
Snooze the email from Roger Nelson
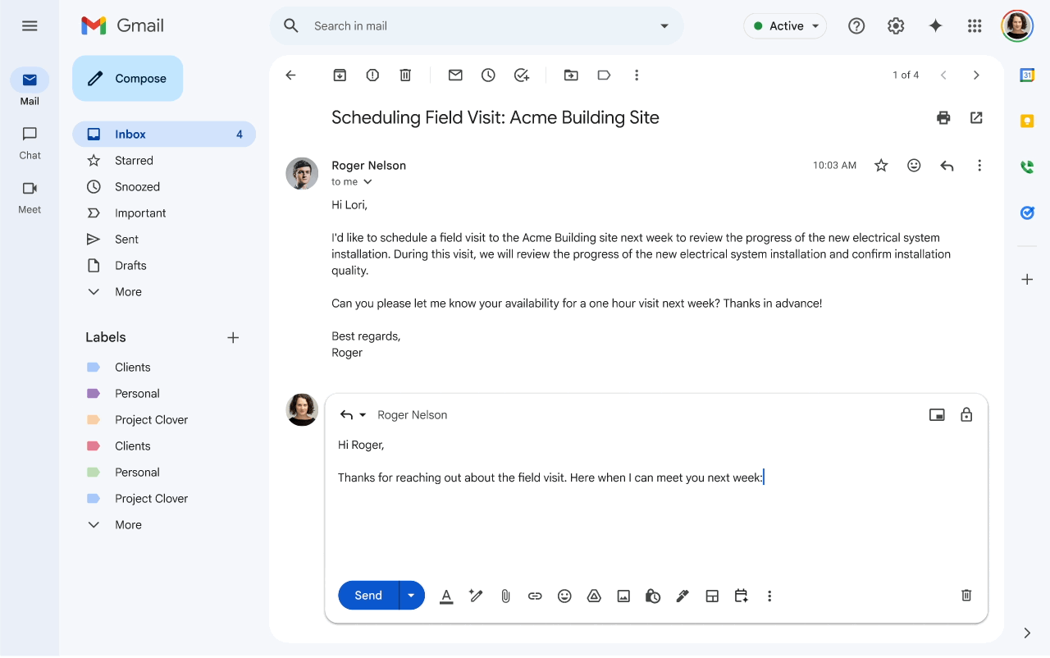488,75
